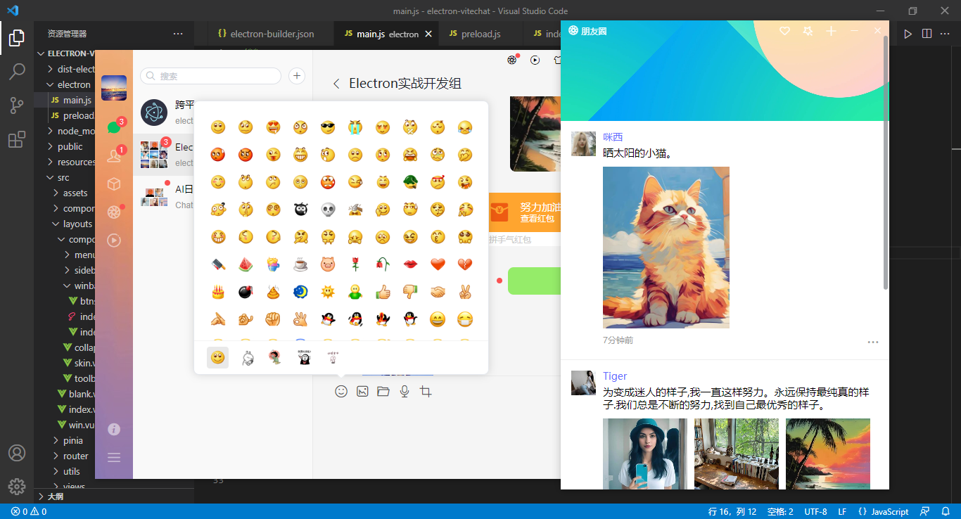This screenshot has height=519, width=961.
Task: Open more options on 咪西's post
Action: click(x=873, y=342)
